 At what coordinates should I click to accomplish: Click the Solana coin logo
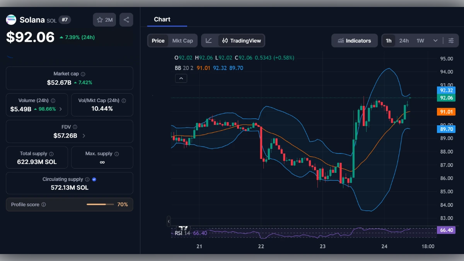[10, 20]
